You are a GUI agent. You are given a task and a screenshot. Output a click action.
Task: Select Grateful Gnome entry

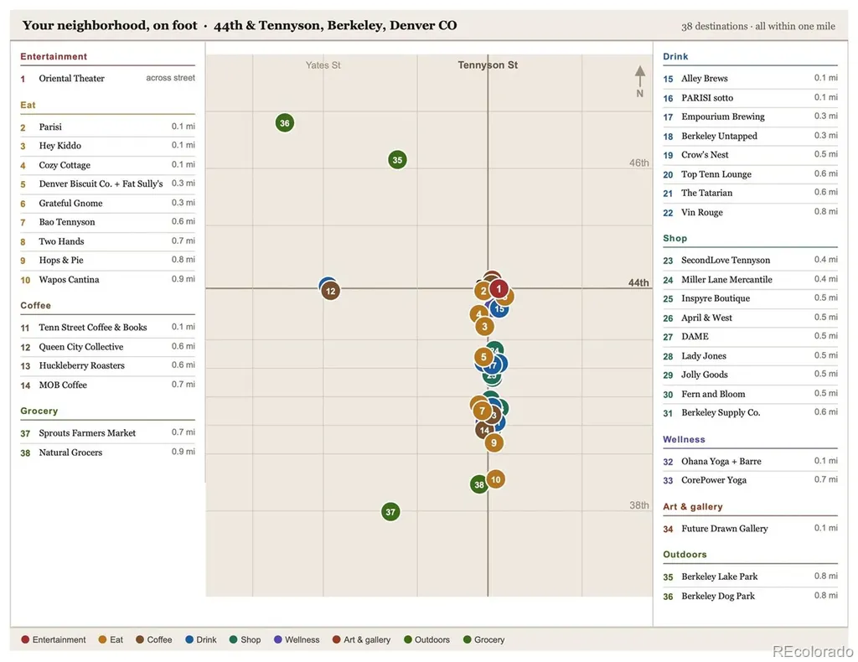pyautogui.click(x=108, y=203)
